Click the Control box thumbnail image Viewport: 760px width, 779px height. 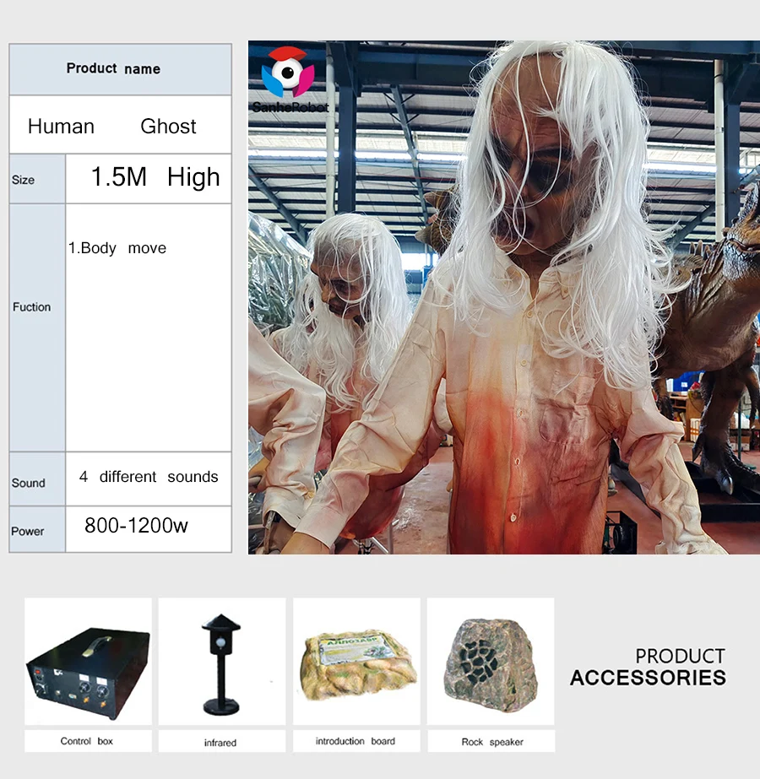(x=88, y=661)
